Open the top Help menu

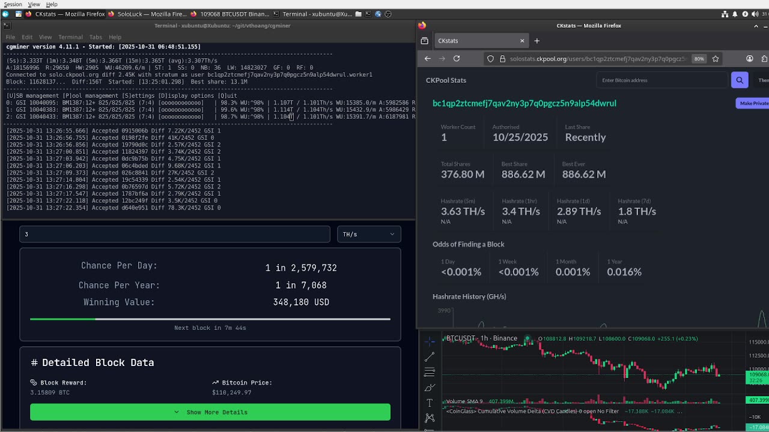52,4
